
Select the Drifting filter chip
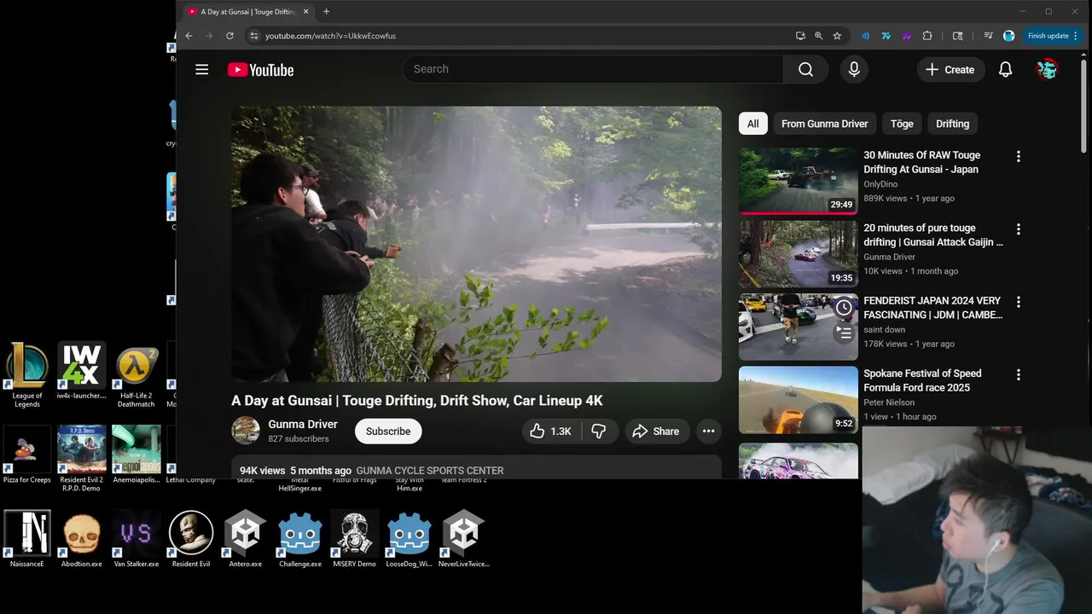(952, 124)
